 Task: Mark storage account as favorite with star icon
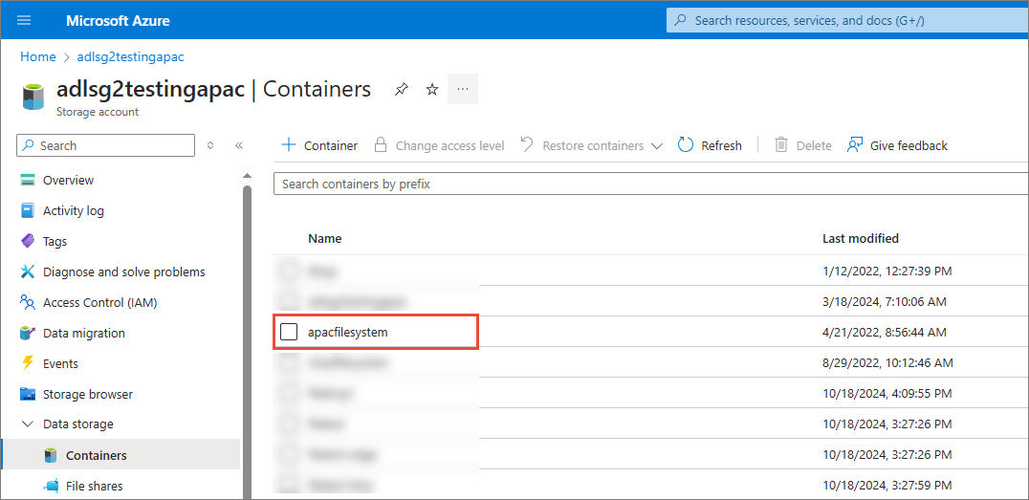[x=432, y=89]
